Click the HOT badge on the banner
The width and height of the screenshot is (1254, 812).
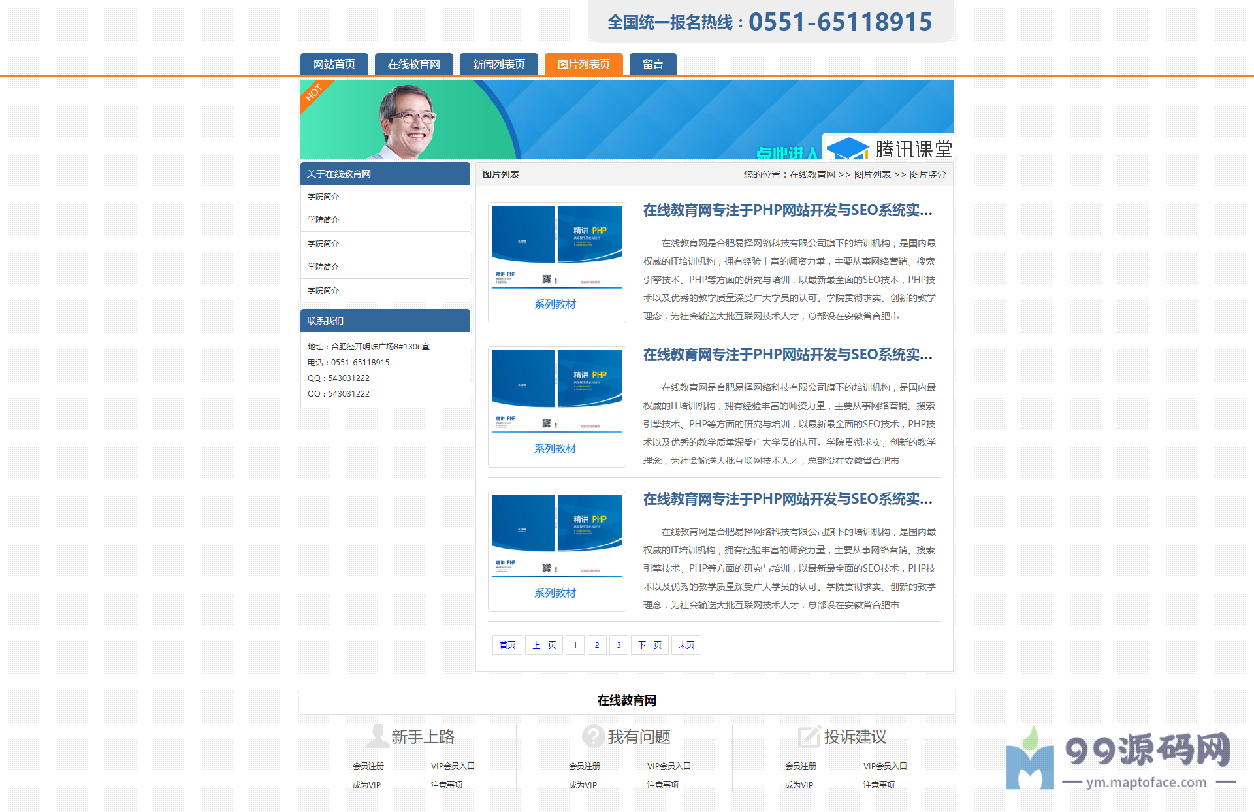pos(315,93)
